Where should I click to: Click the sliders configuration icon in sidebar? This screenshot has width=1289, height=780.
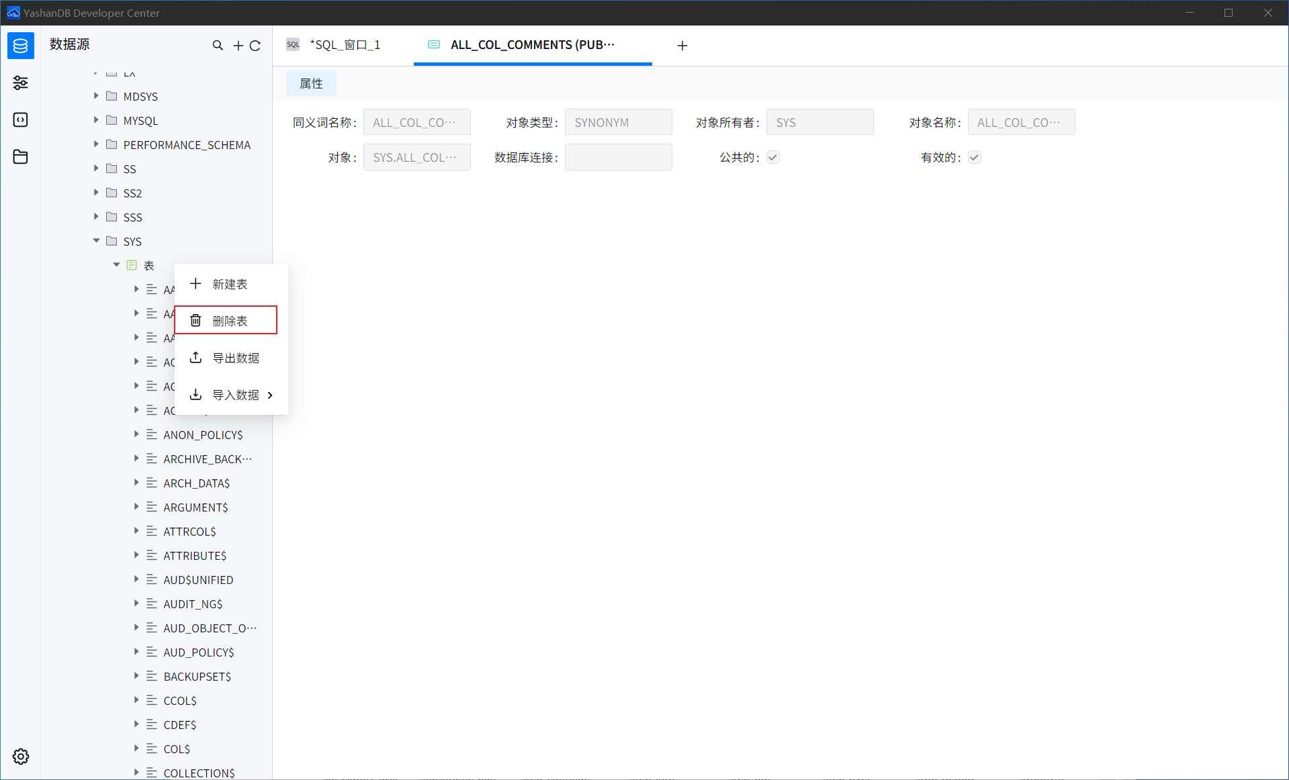pos(21,83)
